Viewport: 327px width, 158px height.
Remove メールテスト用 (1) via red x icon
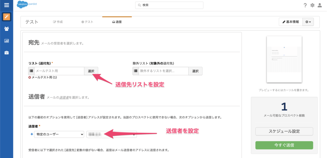coord(30,77)
